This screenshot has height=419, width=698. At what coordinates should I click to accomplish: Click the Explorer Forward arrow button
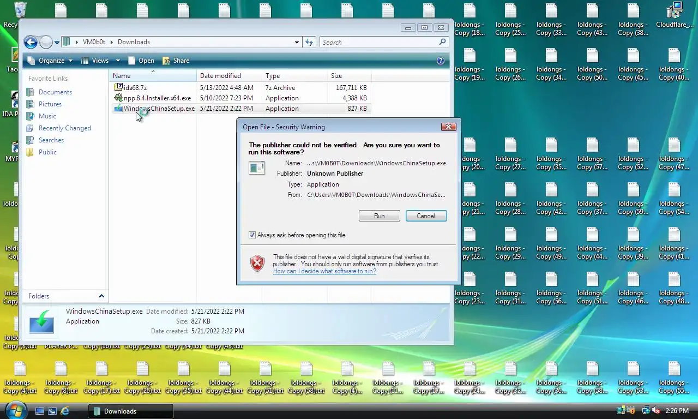point(46,42)
